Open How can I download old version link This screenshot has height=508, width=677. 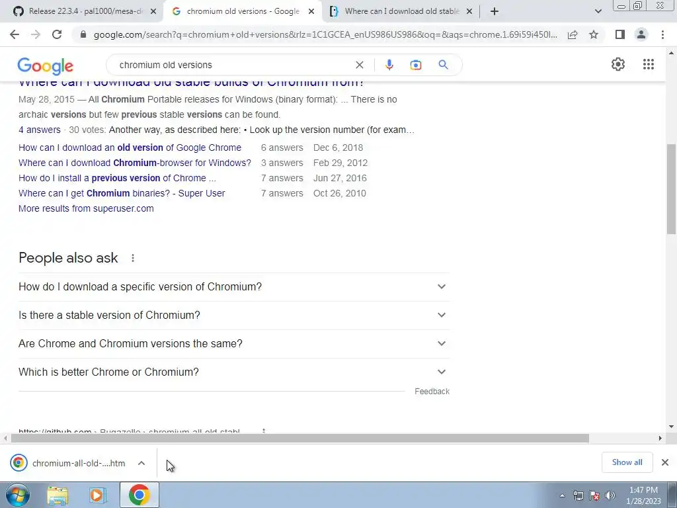pyautogui.click(x=130, y=148)
